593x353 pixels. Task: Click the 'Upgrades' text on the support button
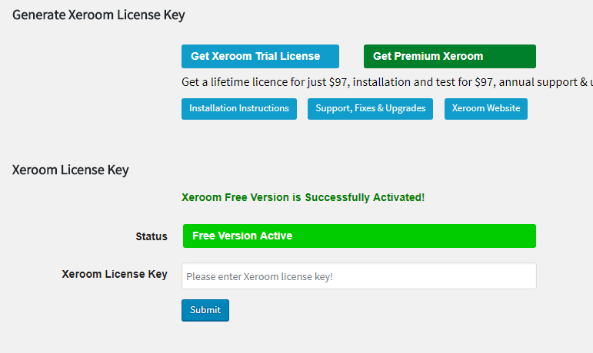point(405,109)
